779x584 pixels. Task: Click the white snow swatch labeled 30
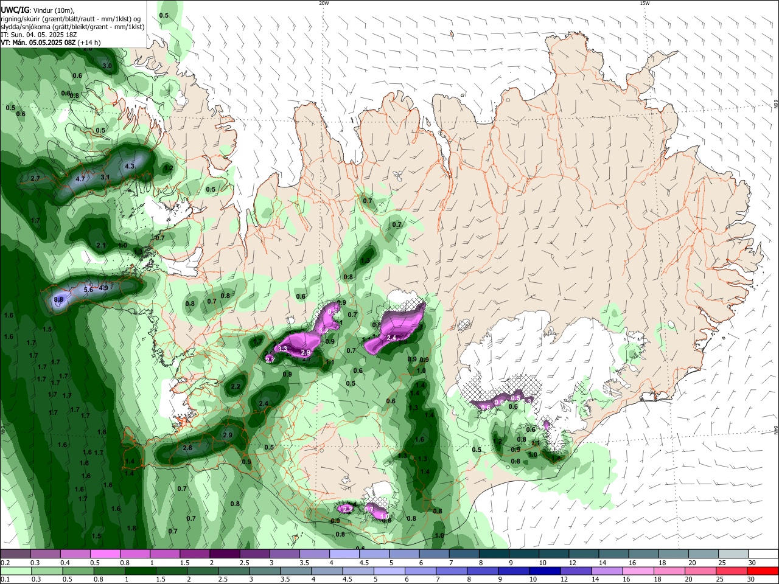click(x=763, y=554)
